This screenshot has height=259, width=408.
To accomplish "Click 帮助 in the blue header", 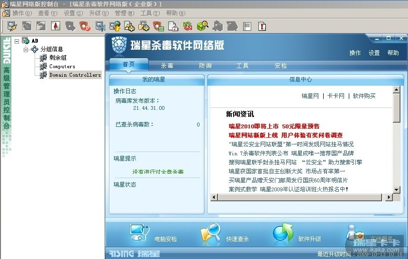I will 393,53.
